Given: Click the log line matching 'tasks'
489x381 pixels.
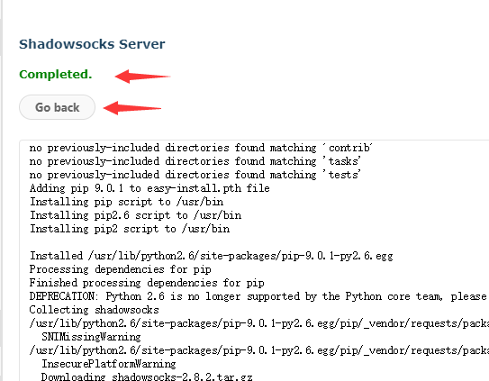Looking at the screenshot, I should (x=195, y=161).
